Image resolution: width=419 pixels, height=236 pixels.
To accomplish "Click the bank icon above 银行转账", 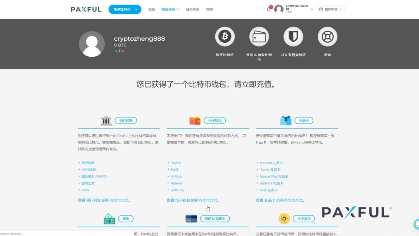I will click(x=106, y=120).
